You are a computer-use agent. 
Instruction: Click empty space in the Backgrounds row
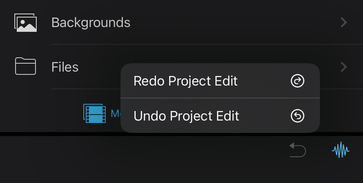click(x=231, y=22)
